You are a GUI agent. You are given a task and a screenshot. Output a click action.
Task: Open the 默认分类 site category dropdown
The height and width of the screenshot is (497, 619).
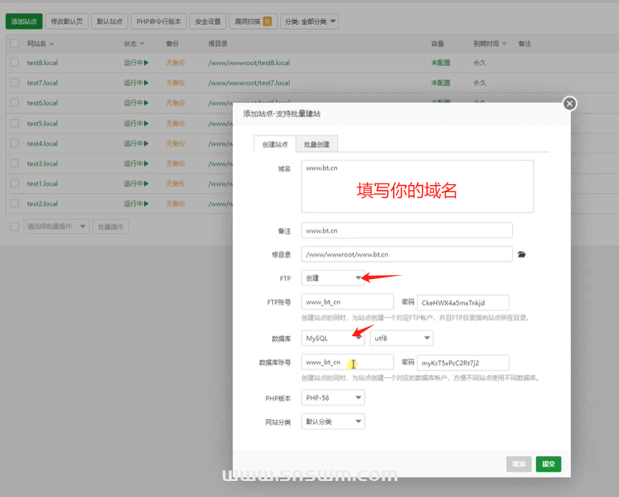pyautogui.click(x=332, y=421)
